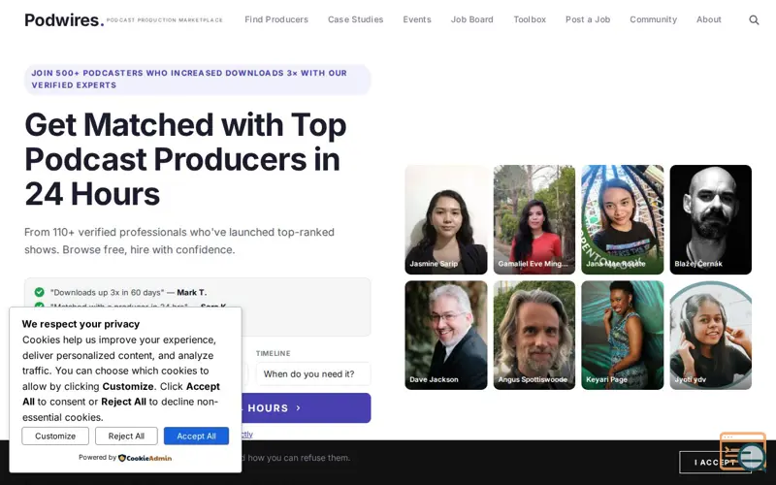776x485 pixels.
Task: Click the purple HOURS submit button
Action: (x=306, y=407)
